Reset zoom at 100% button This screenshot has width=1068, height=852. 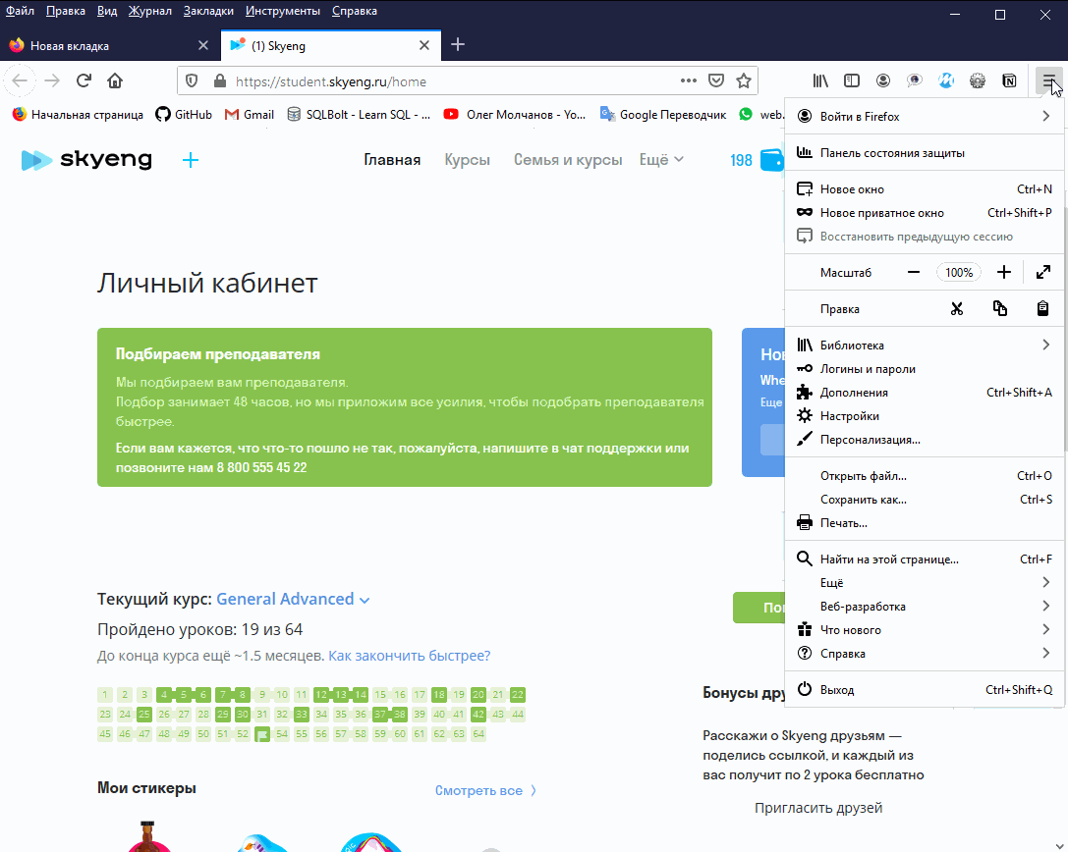(x=959, y=272)
